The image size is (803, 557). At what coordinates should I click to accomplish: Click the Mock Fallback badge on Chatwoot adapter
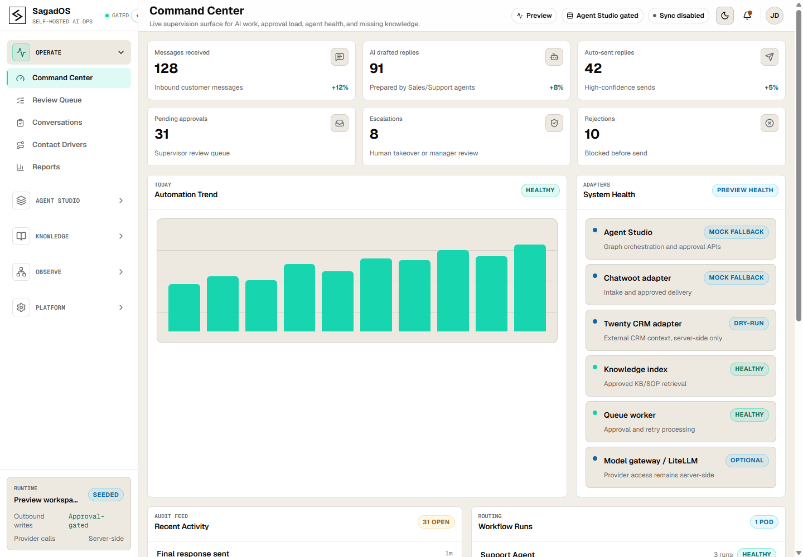tap(736, 278)
